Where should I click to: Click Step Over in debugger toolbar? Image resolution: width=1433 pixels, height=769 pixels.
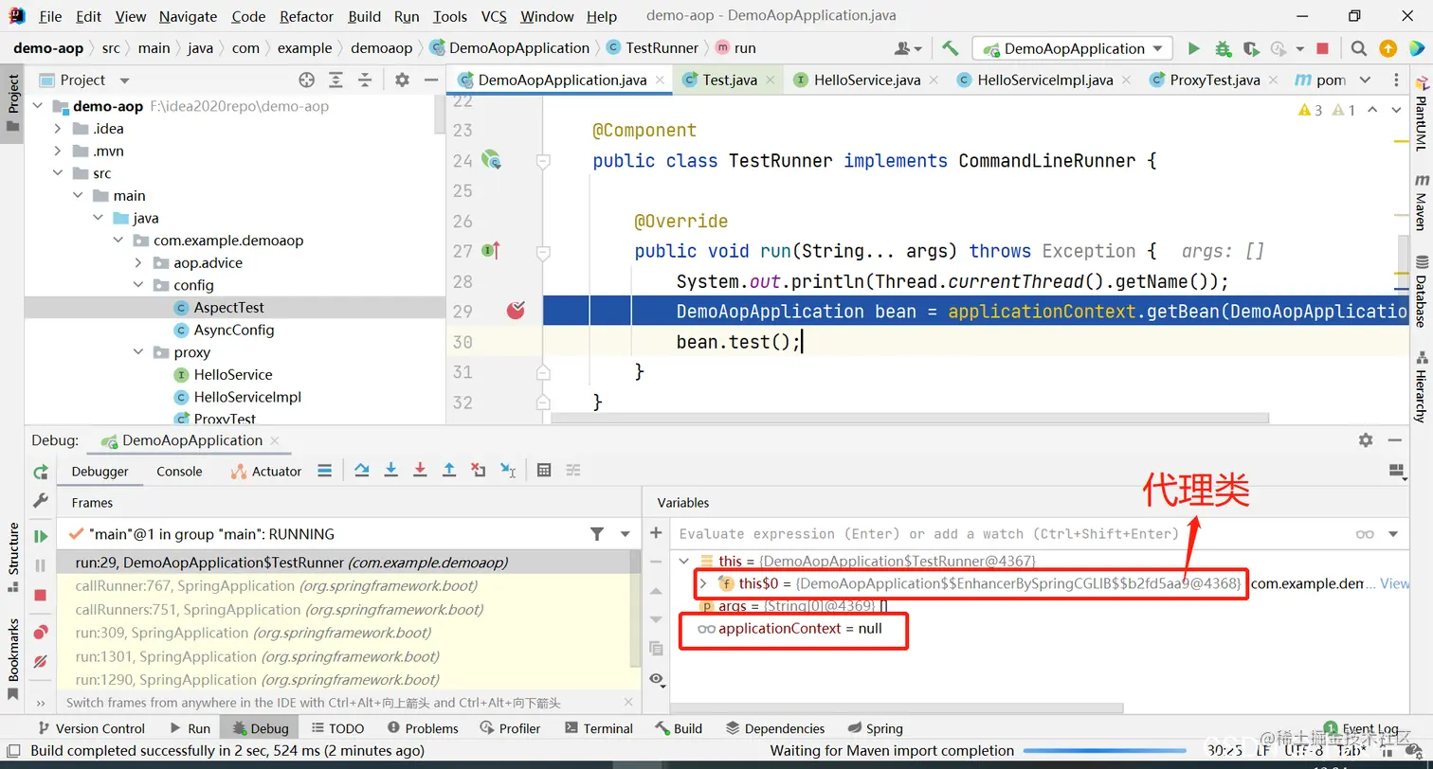(362, 471)
